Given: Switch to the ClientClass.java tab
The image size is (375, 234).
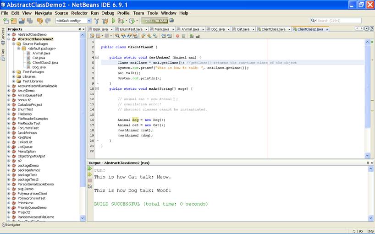Looking at the screenshot, I should point(273,29).
